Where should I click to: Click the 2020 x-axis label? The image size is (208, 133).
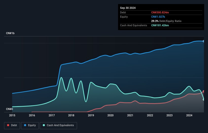point(110,115)
